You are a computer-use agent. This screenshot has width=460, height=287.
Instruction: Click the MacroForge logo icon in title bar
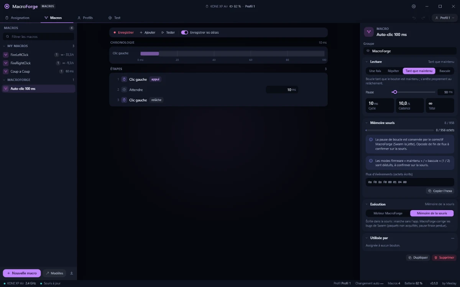(7, 7)
